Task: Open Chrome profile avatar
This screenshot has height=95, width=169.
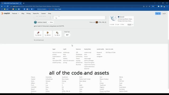Action: pyautogui.click(x=164, y=6)
